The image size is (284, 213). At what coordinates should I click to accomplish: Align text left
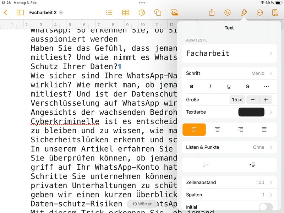coord(194,130)
